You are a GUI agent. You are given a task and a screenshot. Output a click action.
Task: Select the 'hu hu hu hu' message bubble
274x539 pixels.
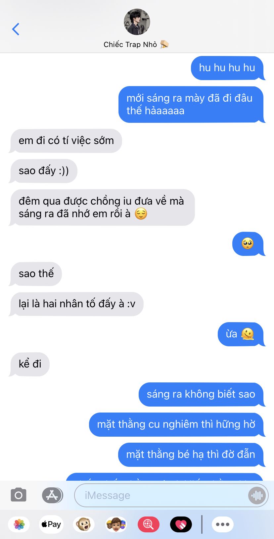point(228,68)
